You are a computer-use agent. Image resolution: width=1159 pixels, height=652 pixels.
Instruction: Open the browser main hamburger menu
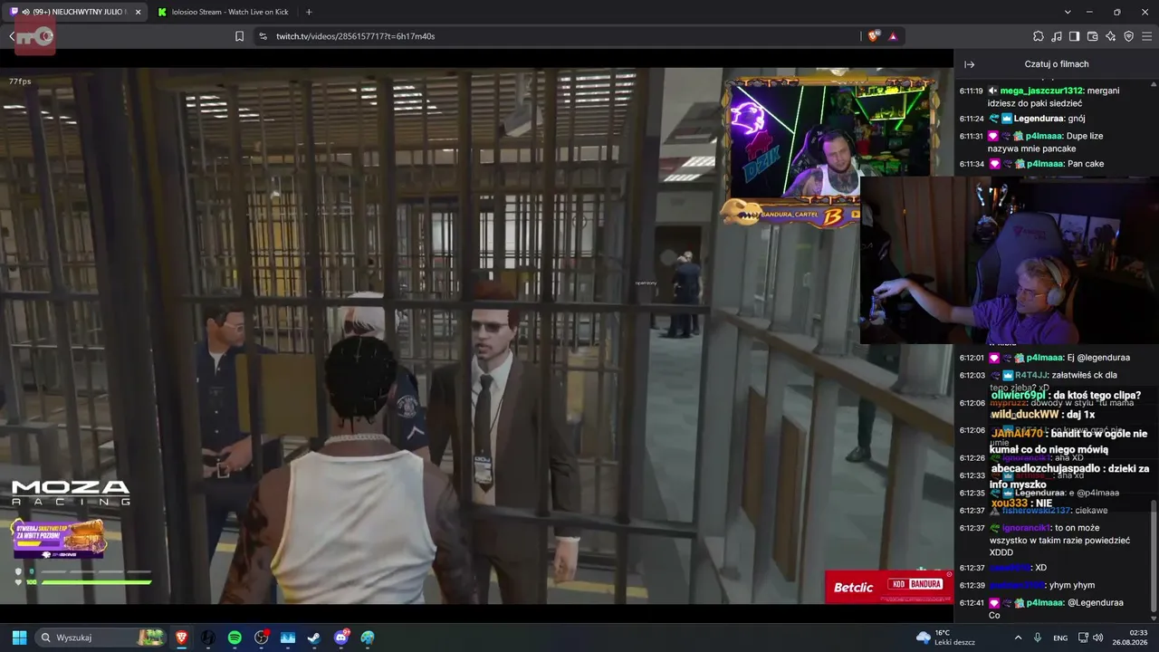point(1146,36)
